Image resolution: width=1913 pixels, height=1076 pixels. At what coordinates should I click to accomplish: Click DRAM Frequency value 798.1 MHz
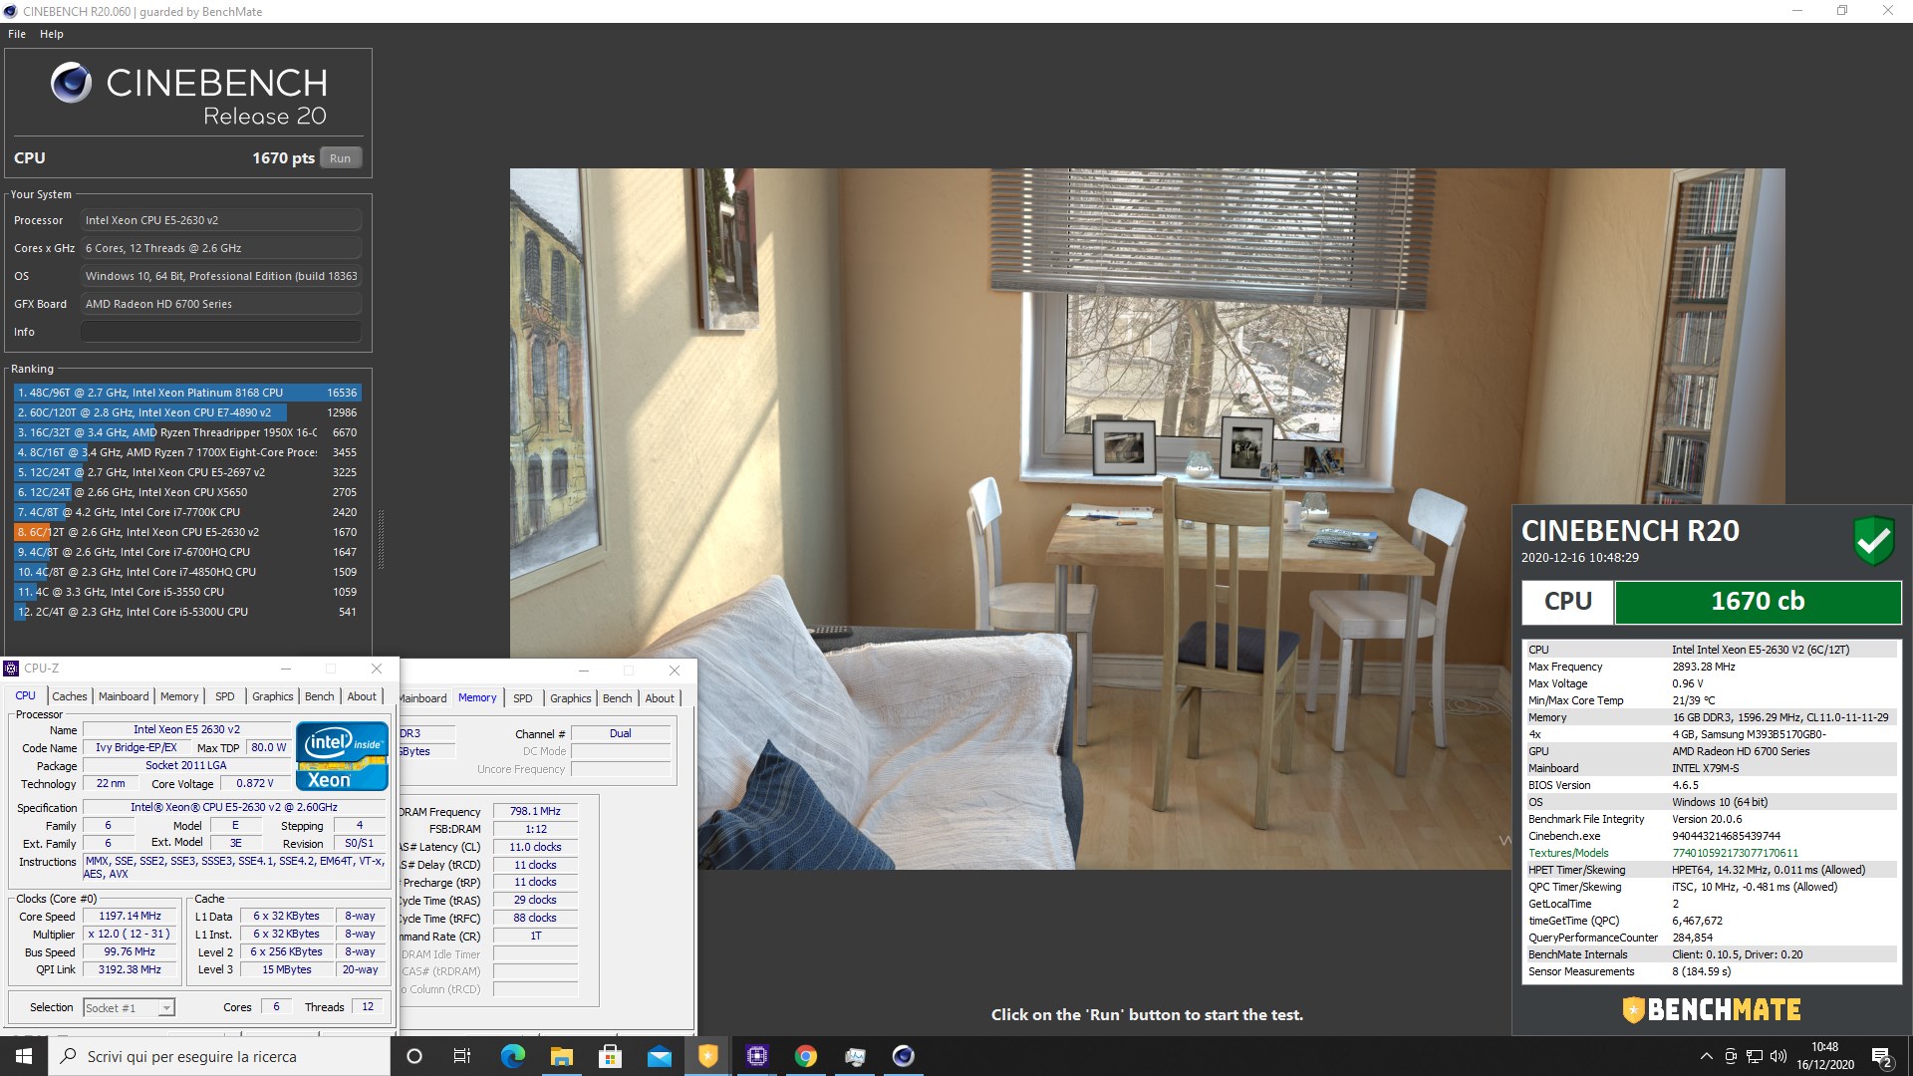pyautogui.click(x=535, y=811)
